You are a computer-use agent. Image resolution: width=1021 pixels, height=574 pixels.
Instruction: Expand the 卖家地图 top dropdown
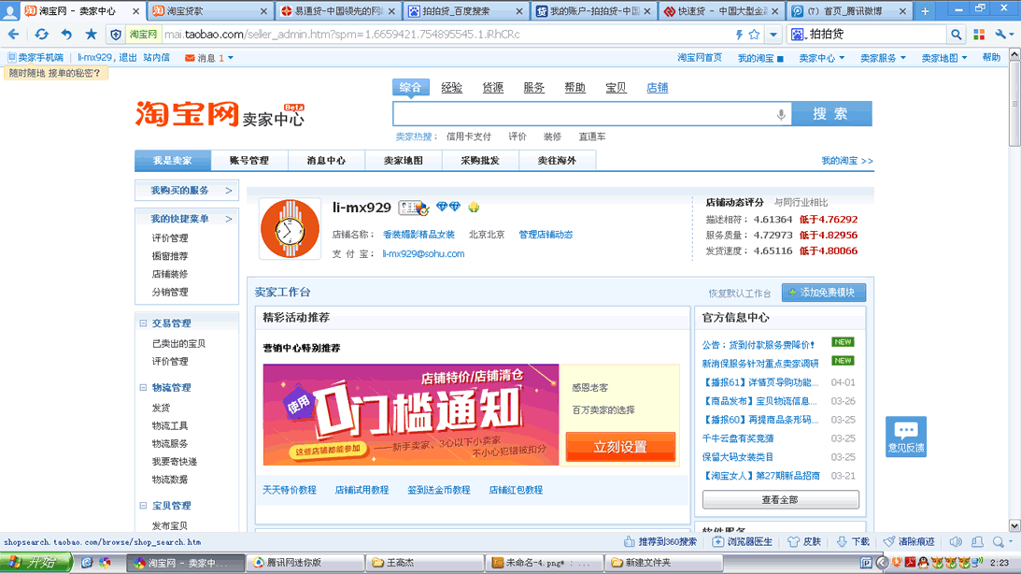pos(943,58)
